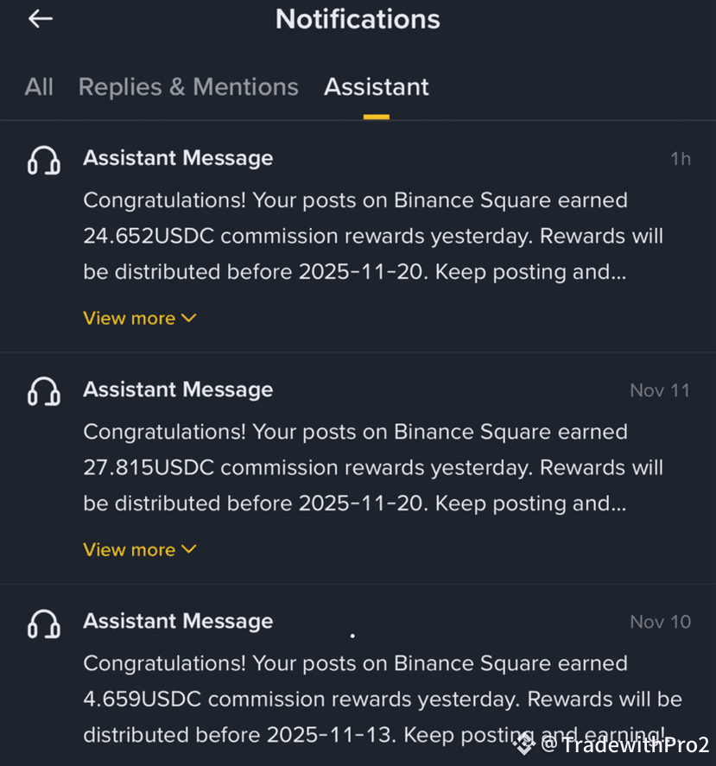Click headset icon of Nov 11 message

(x=44, y=391)
